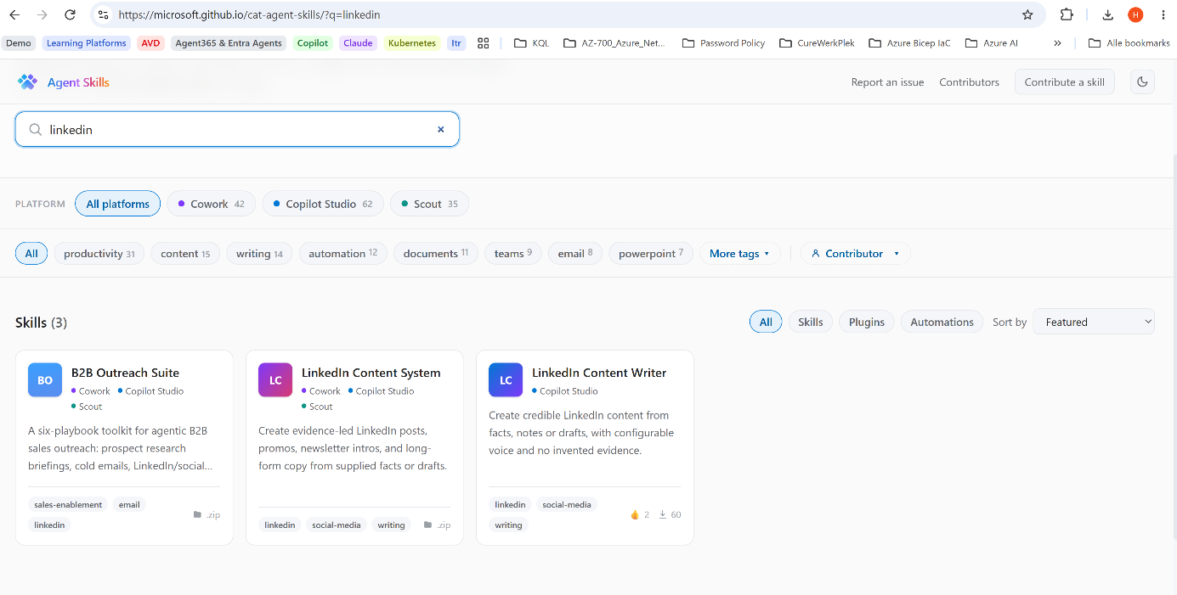
Task: Filter by documents tag
Action: click(436, 253)
